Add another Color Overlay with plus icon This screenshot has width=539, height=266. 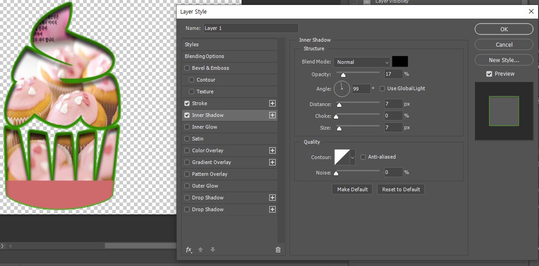[x=272, y=150]
